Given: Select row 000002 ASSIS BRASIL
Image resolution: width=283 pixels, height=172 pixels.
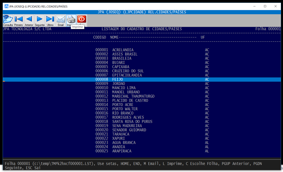Looking at the screenshot, I should [x=142, y=54].
